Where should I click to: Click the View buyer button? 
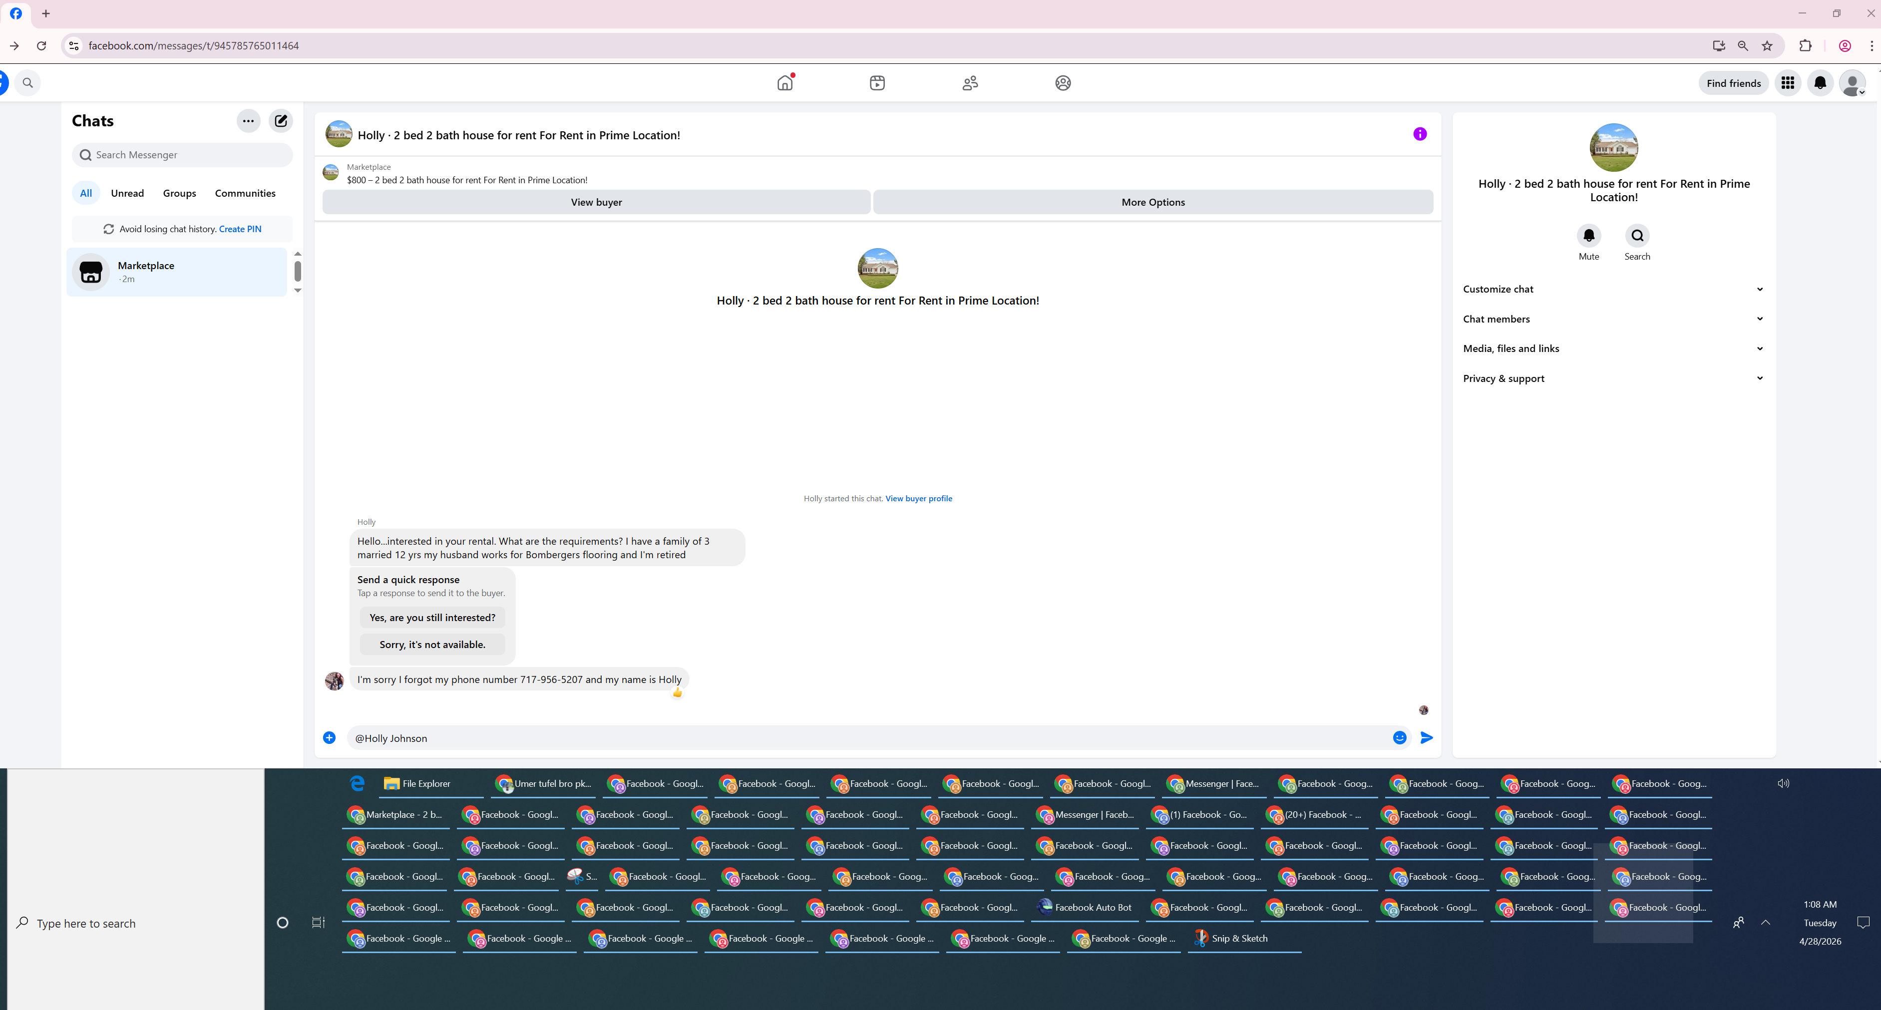point(597,202)
